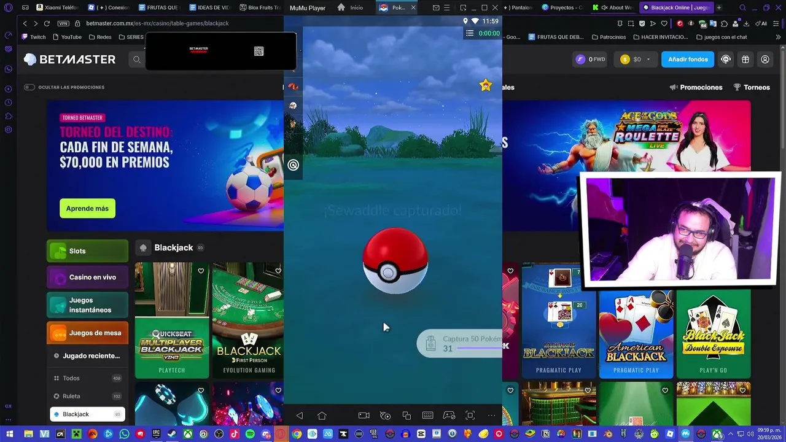The width and height of the screenshot is (786, 442).
Task: Open Blackjack Double Exposure game thumbnail
Action: click(x=714, y=335)
